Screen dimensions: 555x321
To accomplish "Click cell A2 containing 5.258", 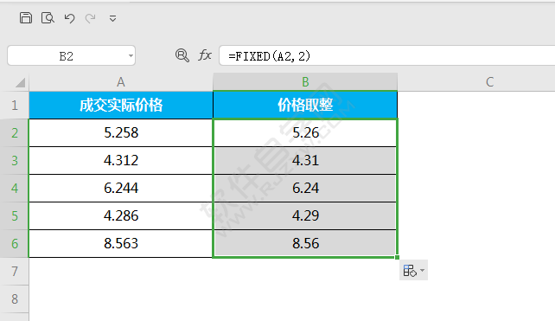I will click(x=121, y=132).
